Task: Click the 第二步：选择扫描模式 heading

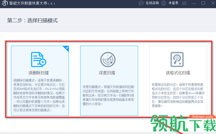Action: [33, 20]
